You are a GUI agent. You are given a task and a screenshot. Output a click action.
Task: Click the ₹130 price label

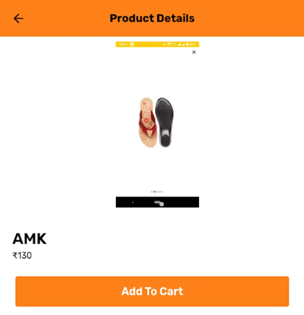pos(22,255)
